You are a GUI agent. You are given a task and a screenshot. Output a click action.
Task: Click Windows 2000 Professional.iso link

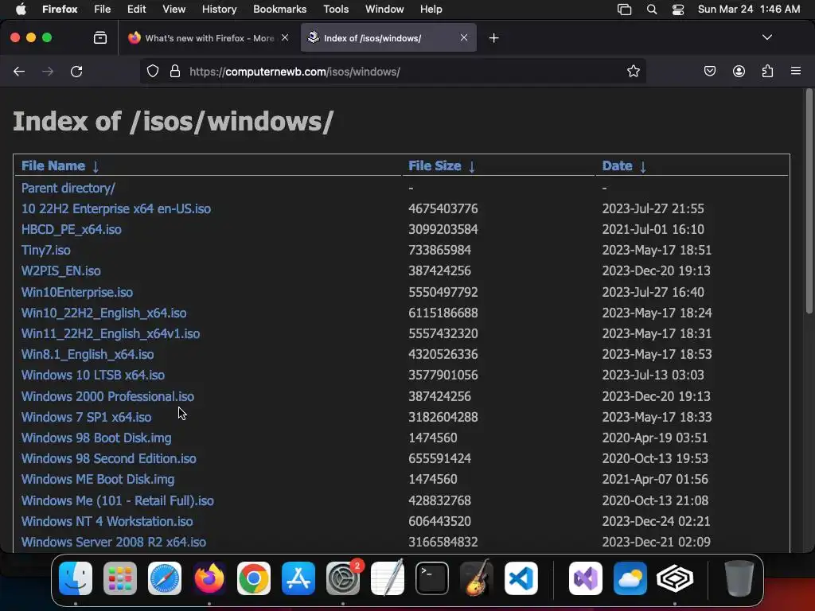pos(107,396)
